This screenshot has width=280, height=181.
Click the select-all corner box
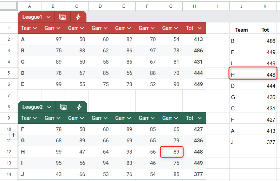(9, 6)
